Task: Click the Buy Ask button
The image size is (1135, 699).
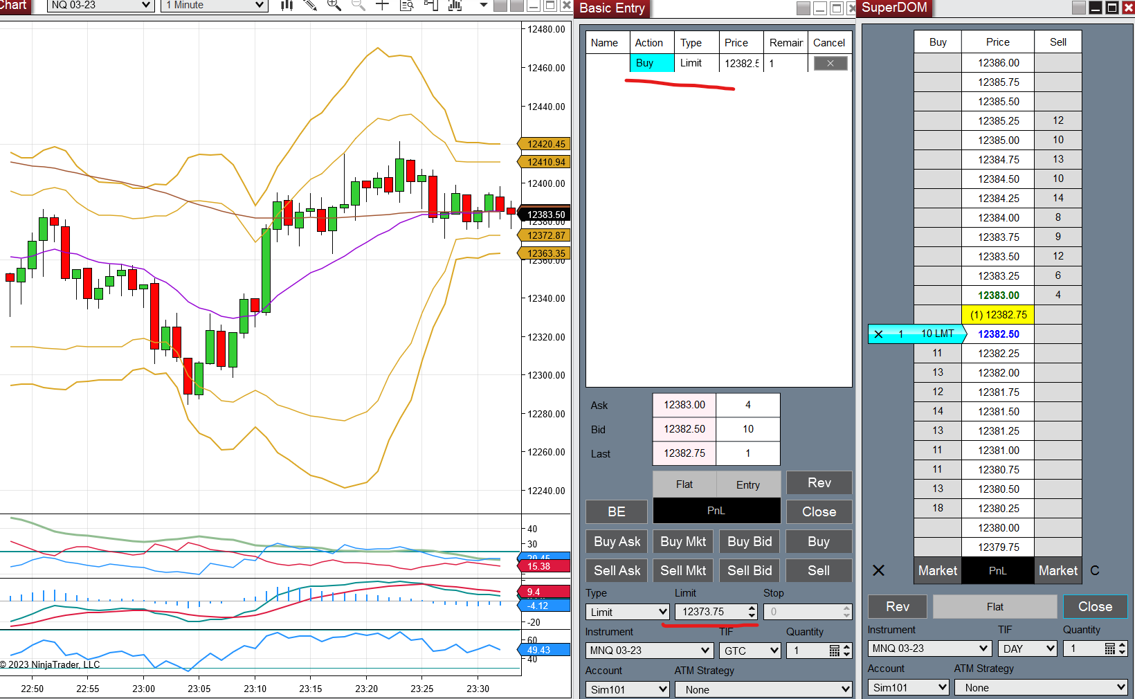Action: tap(617, 541)
